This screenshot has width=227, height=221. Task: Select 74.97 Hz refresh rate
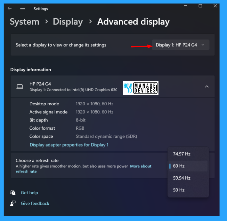coord(188,154)
